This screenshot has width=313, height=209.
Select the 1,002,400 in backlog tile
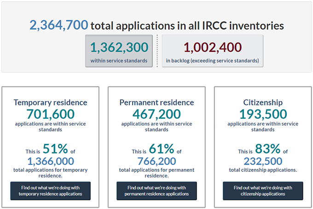212,51
